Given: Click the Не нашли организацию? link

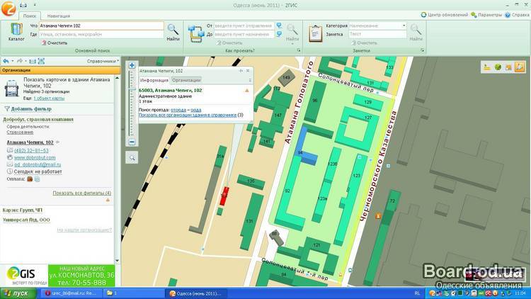Looking at the screenshot, I should pos(84,230).
